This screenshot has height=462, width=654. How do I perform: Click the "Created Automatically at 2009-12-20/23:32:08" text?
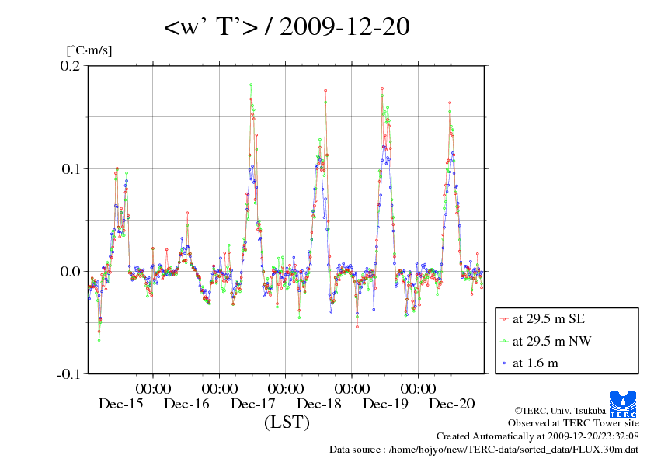537,436
